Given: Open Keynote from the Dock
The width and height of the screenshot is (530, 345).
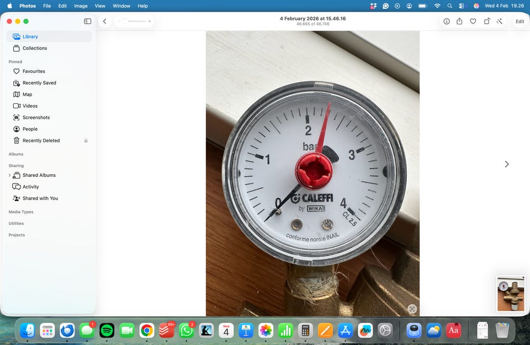Looking at the screenshot, I should coord(246,330).
